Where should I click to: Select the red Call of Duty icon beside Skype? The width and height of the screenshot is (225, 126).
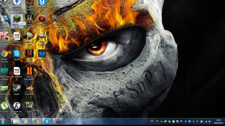click(30, 56)
